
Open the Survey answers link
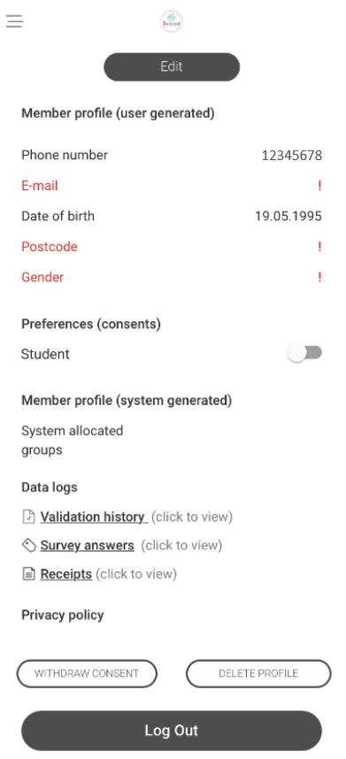tap(87, 546)
